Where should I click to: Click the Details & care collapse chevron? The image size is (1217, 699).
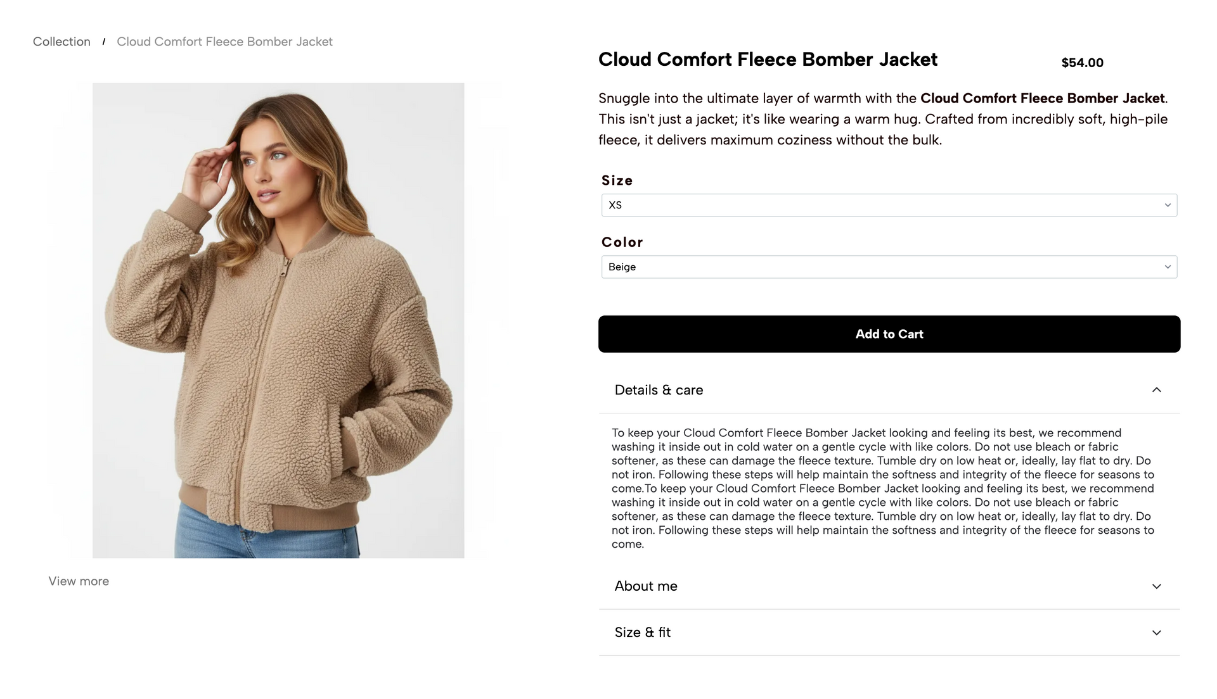[1157, 390]
